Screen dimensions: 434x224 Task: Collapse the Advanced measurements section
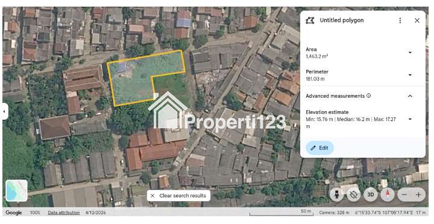(410, 96)
